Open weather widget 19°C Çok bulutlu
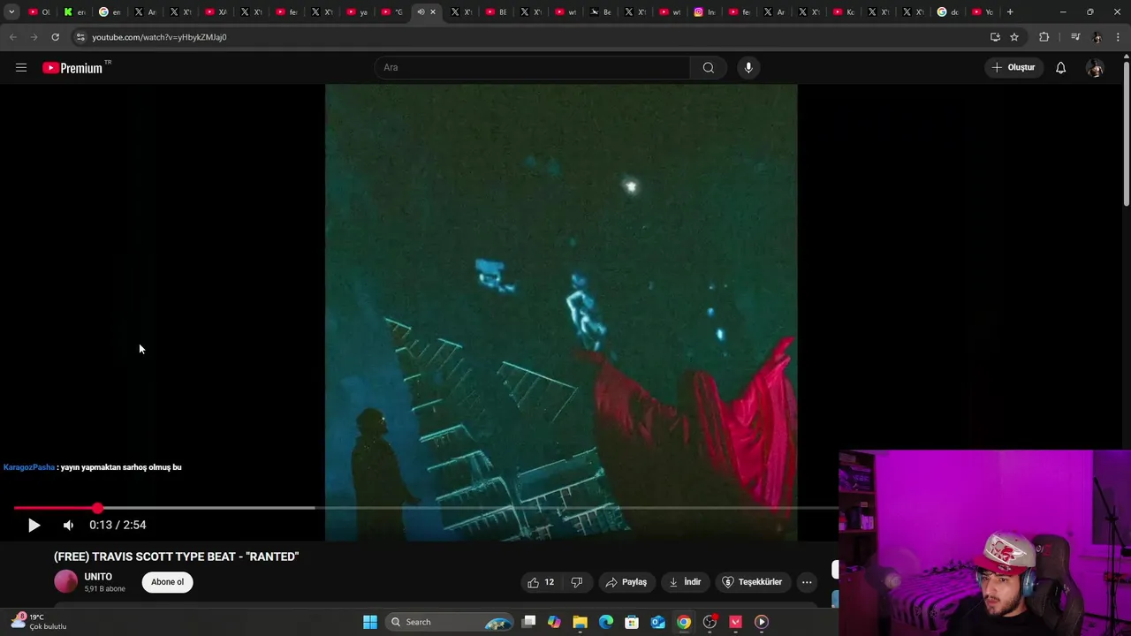Screen dimensions: 1131x636 point(38,622)
